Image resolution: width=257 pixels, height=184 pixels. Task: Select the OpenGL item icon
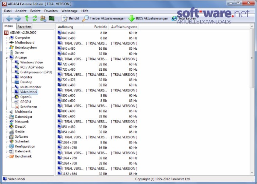pos(17,97)
